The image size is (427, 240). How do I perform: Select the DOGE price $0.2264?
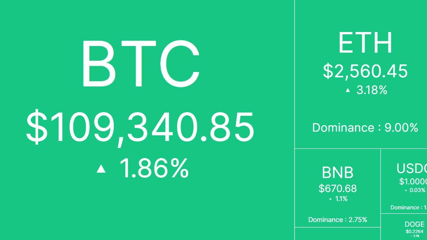(x=414, y=232)
